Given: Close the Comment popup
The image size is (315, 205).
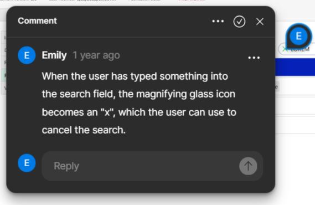Looking at the screenshot, I should point(260,22).
